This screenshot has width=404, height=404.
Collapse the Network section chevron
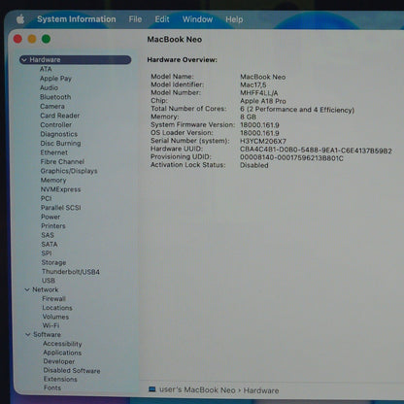tap(27, 289)
